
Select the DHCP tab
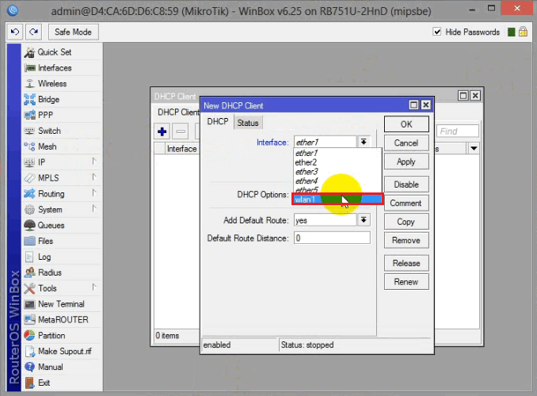[x=218, y=122]
